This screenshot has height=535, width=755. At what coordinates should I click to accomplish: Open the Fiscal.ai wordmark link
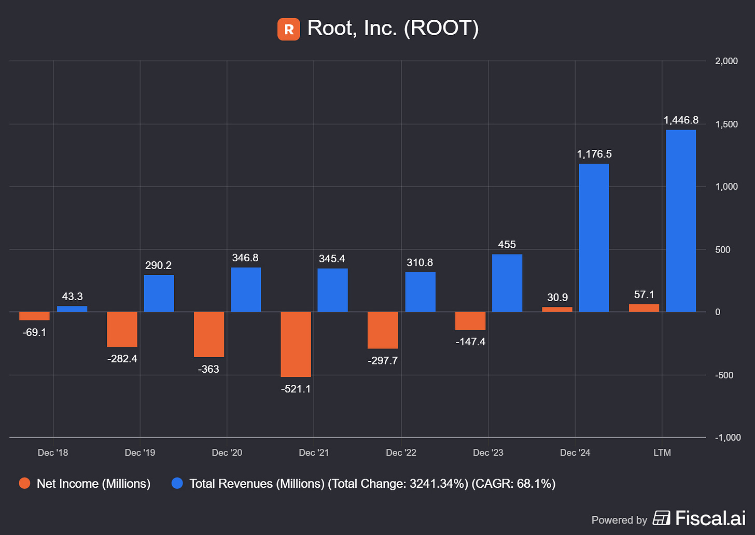coord(710,518)
